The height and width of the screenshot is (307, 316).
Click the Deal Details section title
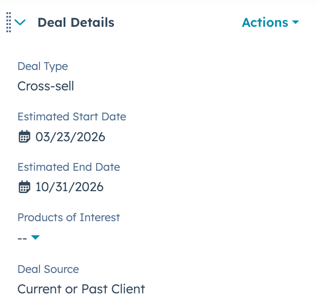[76, 23]
